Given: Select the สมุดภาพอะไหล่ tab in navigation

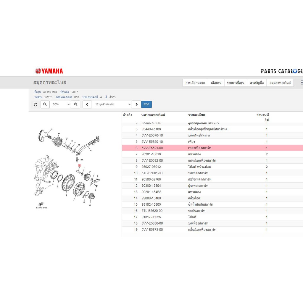Looking at the screenshot, I should (280, 83).
